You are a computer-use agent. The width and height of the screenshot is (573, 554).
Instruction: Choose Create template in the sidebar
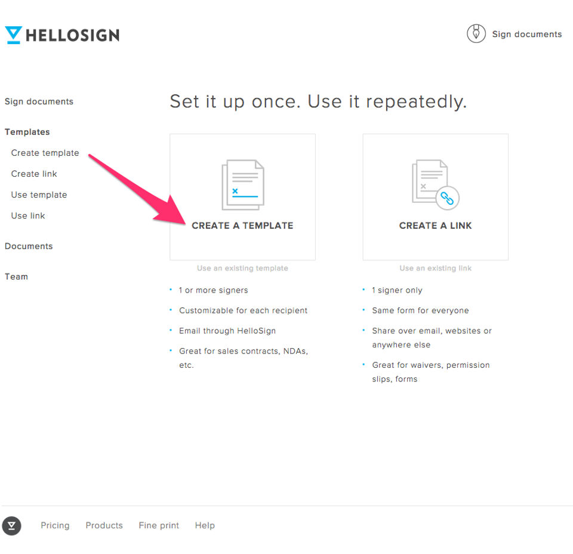click(45, 153)
